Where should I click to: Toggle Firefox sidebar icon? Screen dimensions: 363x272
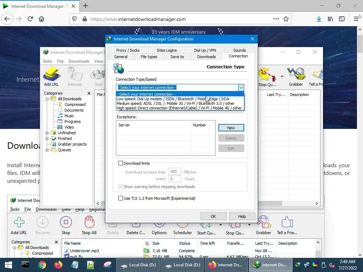click(342, 19)
